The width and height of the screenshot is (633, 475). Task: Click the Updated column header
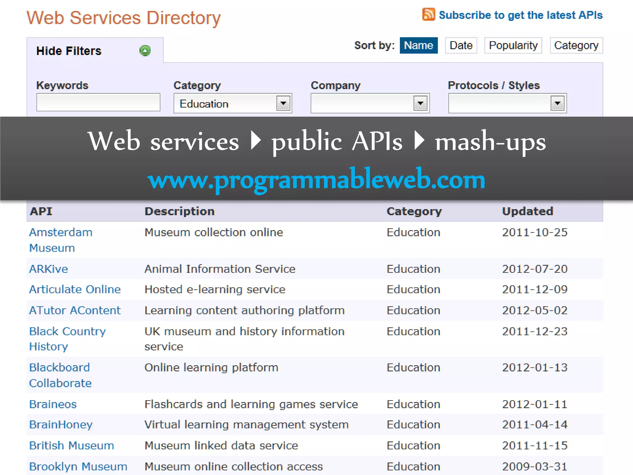pyautogui.click(x=528, y=211)
